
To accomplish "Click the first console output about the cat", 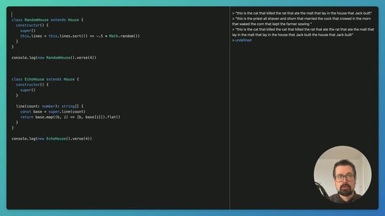I will [302, 13].
